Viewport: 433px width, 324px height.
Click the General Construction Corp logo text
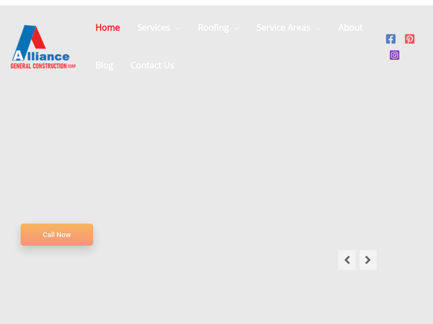(x=43, y=66)
